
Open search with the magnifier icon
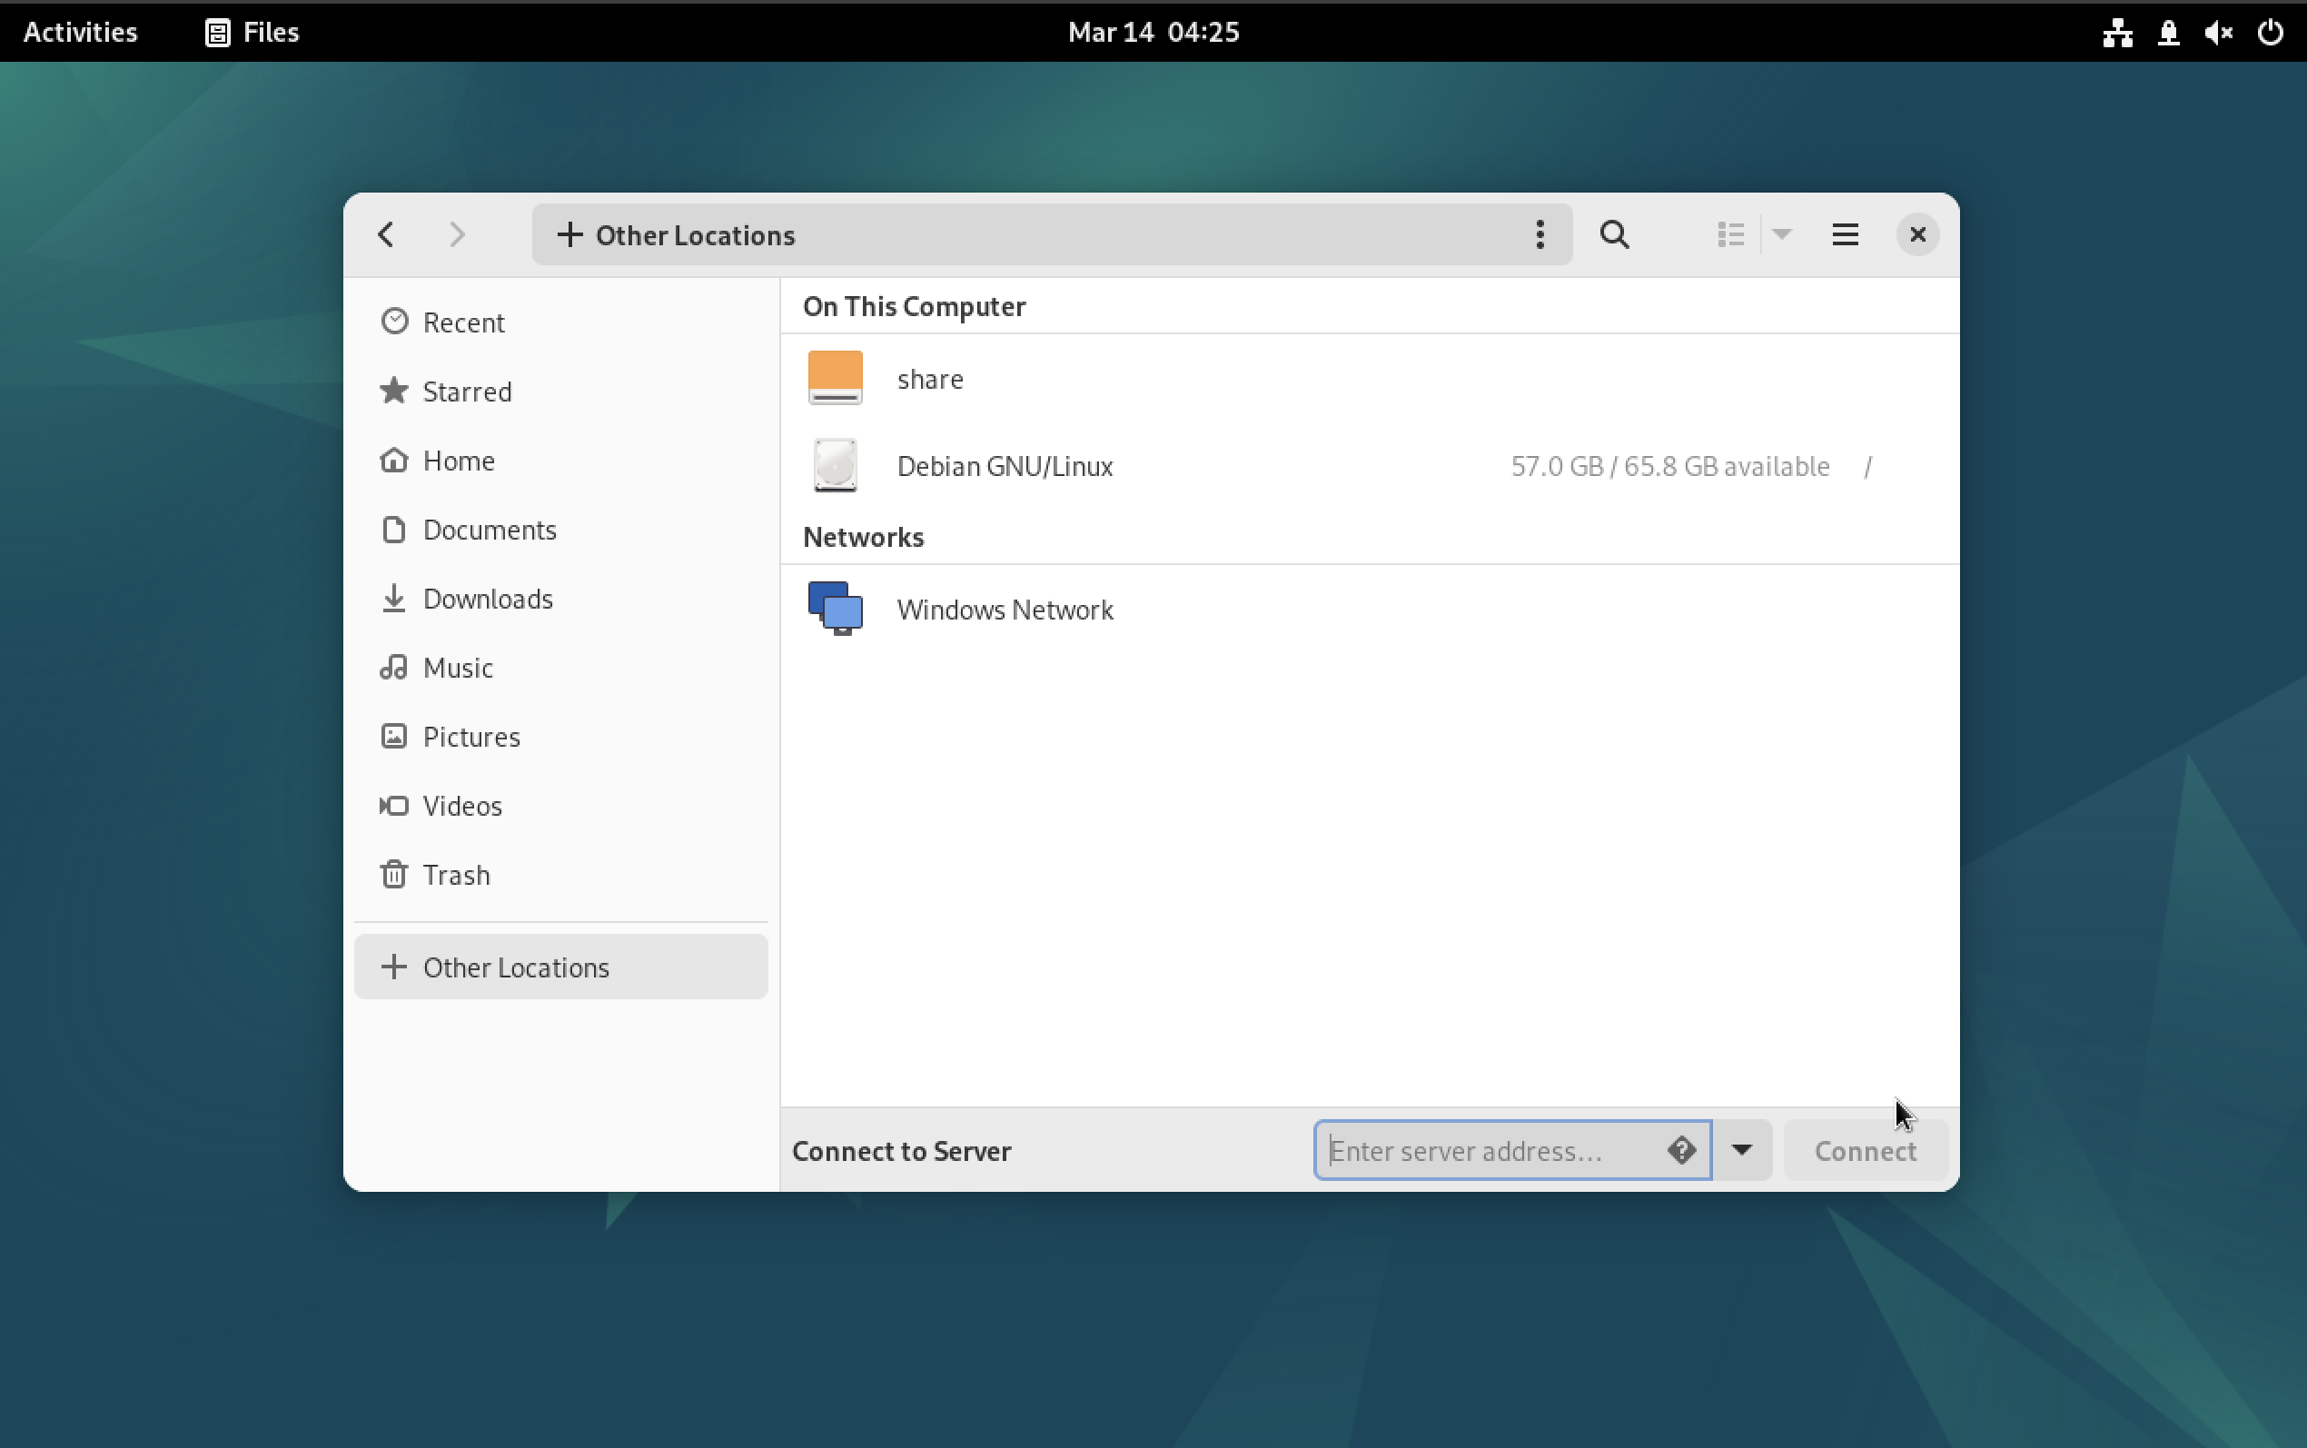click(x=1615, y=234)
